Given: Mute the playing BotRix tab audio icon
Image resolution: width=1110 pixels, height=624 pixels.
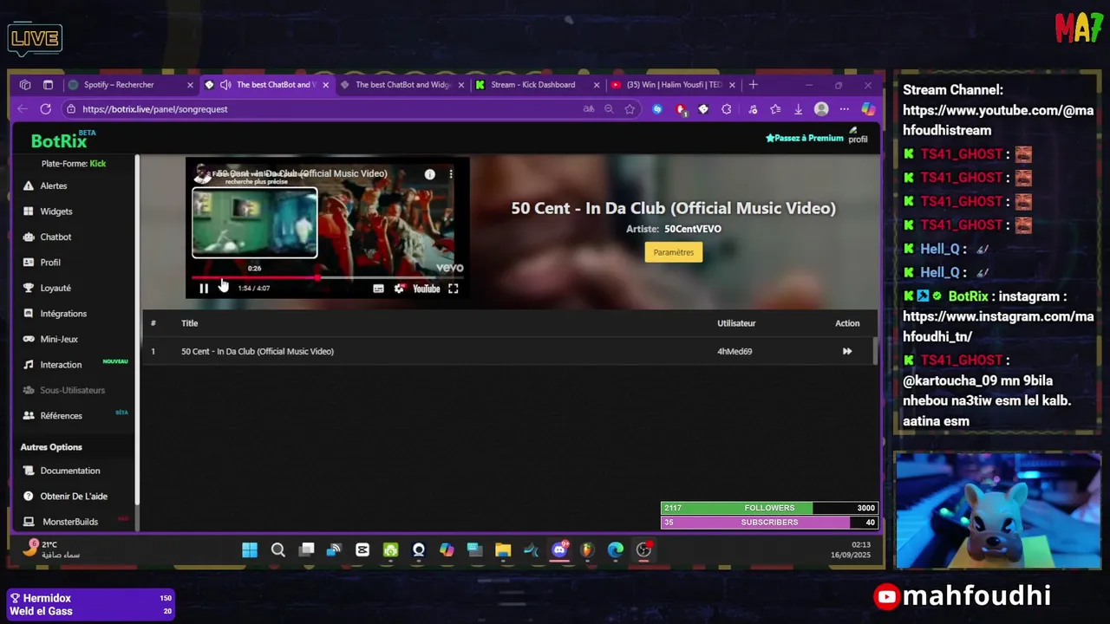Looking at the screenshot, I should [225, 85].
